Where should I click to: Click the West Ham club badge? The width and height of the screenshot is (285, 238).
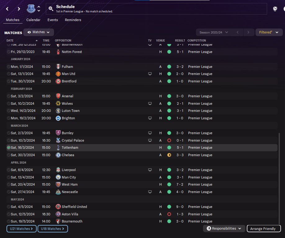coord(58,184)
